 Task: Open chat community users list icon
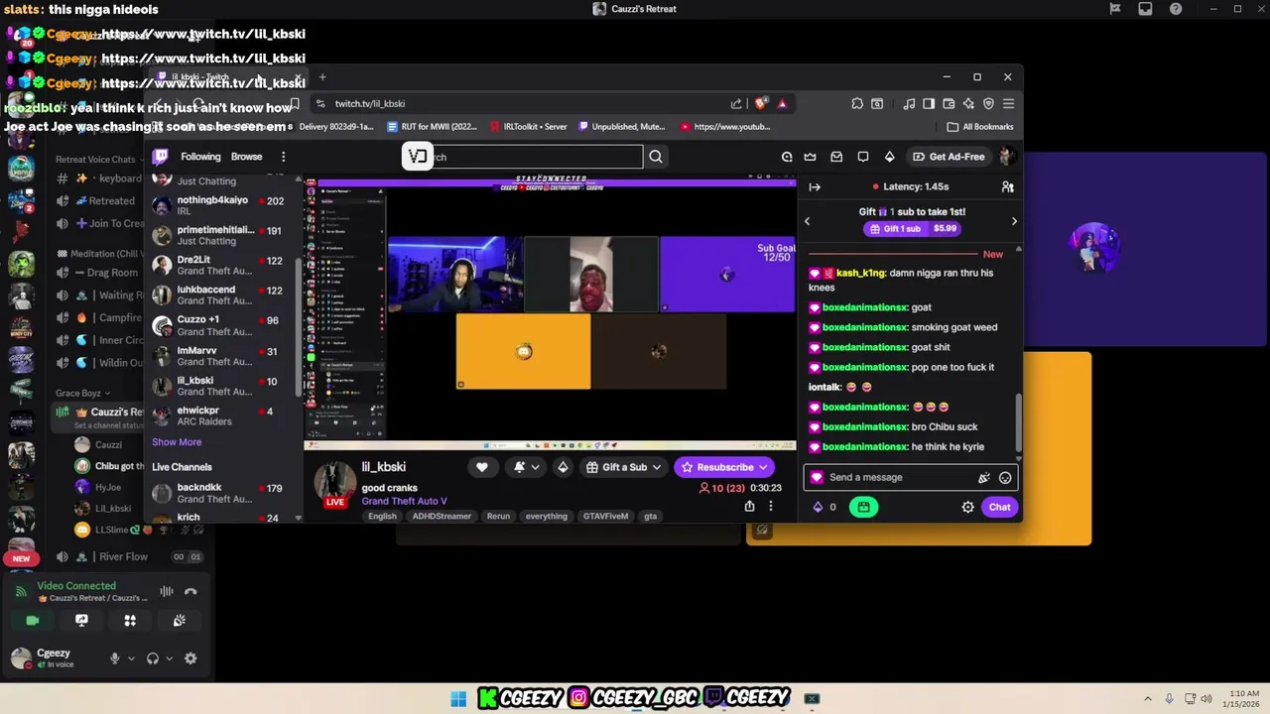pyautogui.click(x=1007, y=186)
